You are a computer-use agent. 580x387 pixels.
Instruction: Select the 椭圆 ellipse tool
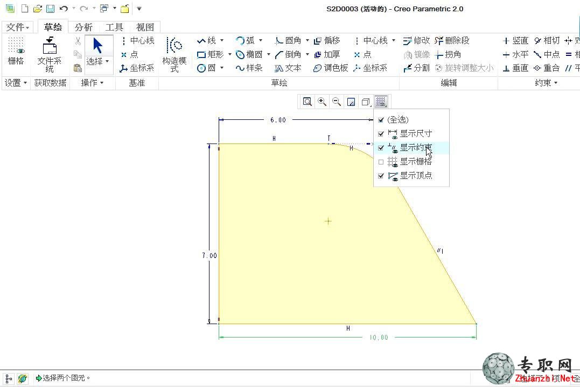249,55
